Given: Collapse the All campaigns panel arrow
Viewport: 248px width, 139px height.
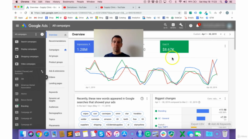Looking at the screenshot, I should (42, 34).
